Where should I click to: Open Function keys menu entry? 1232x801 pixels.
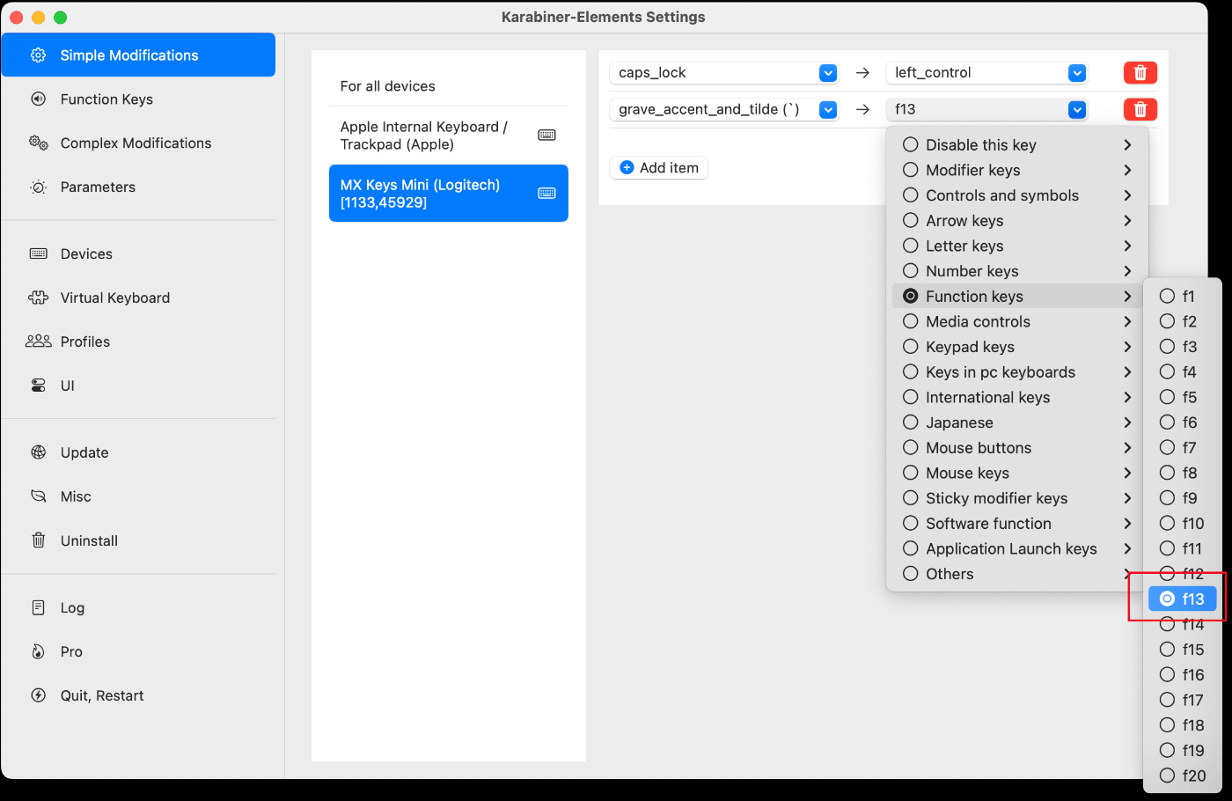click(x=1016, y=296)
